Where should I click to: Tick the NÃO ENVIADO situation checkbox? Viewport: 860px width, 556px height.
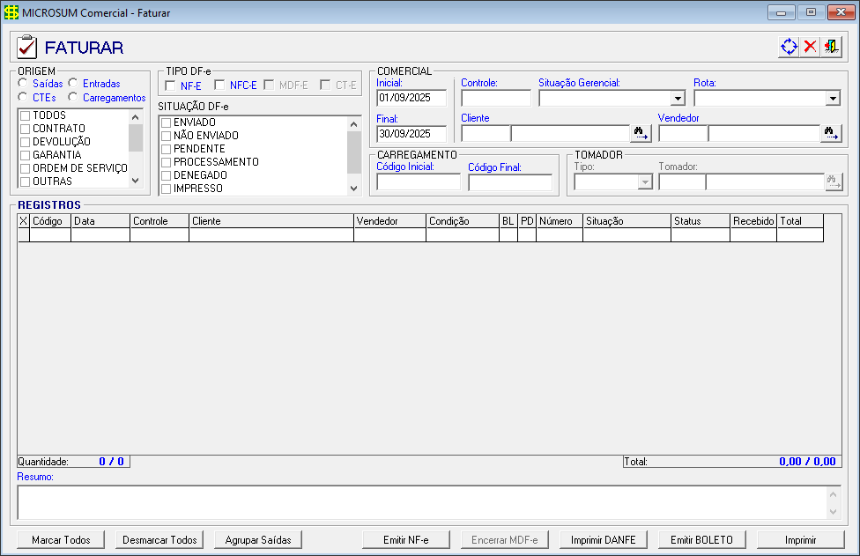coord(166,136)
